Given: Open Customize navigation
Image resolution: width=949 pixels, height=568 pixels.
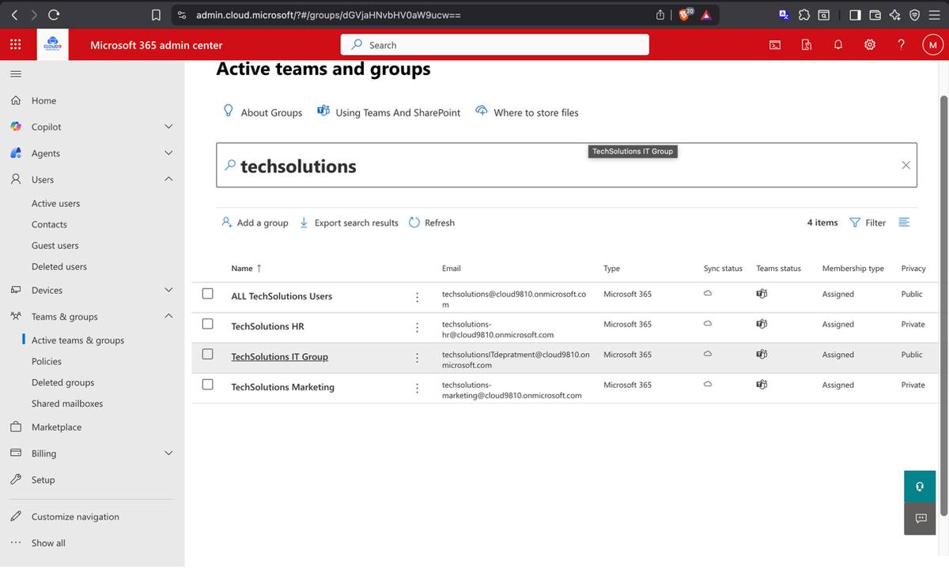Looking at the screenshot, I should coord(75,517).
